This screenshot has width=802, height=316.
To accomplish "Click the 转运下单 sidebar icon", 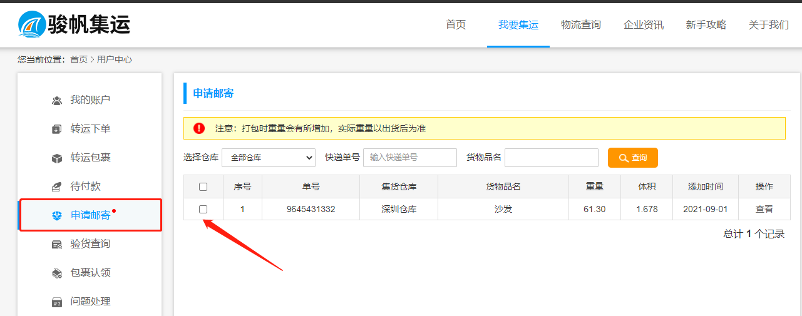I will pyautogui.click(x=57, y=130).
